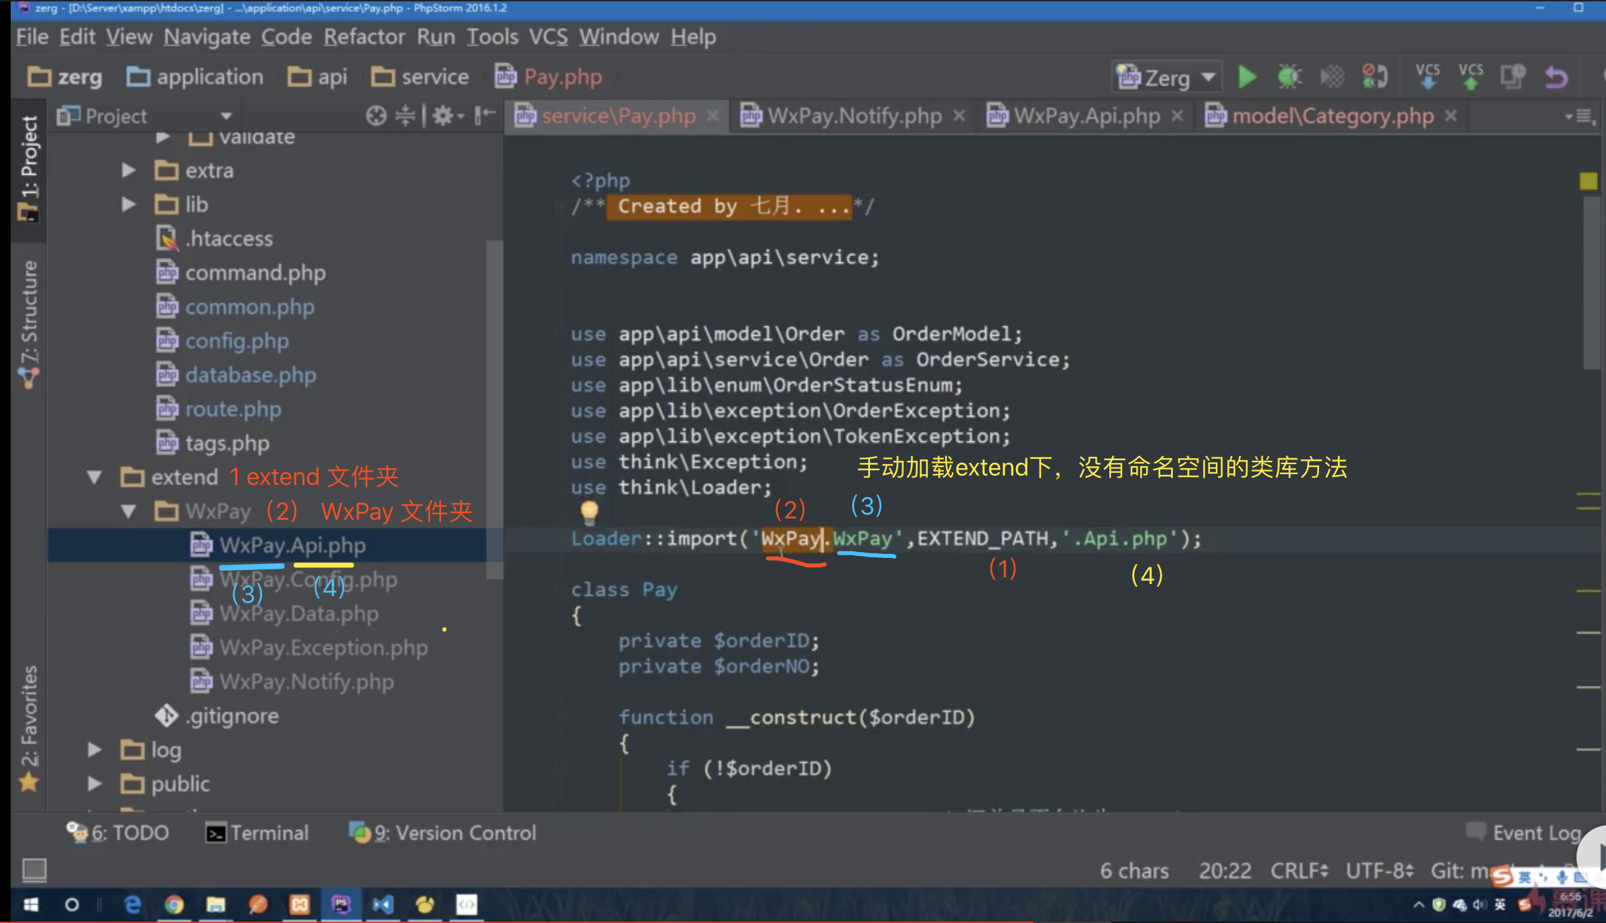Click the tool windows toggle in bottom corner
The height and width of the screenshot is (923, 1606).
[x=34, y=870]
